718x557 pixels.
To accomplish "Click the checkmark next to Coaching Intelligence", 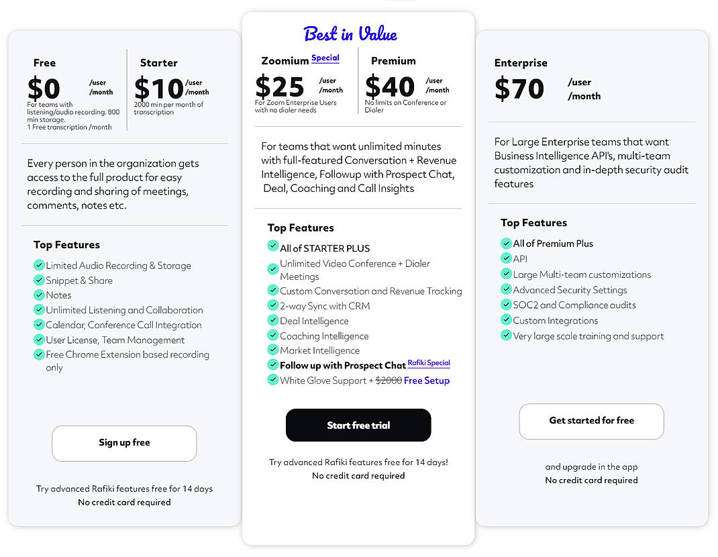I will [272, 336].
